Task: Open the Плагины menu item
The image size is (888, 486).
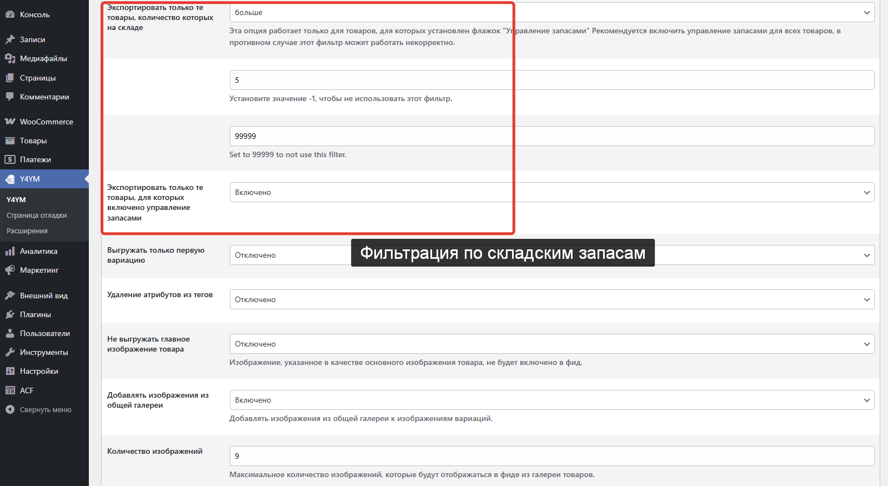Action: [36, 314]
